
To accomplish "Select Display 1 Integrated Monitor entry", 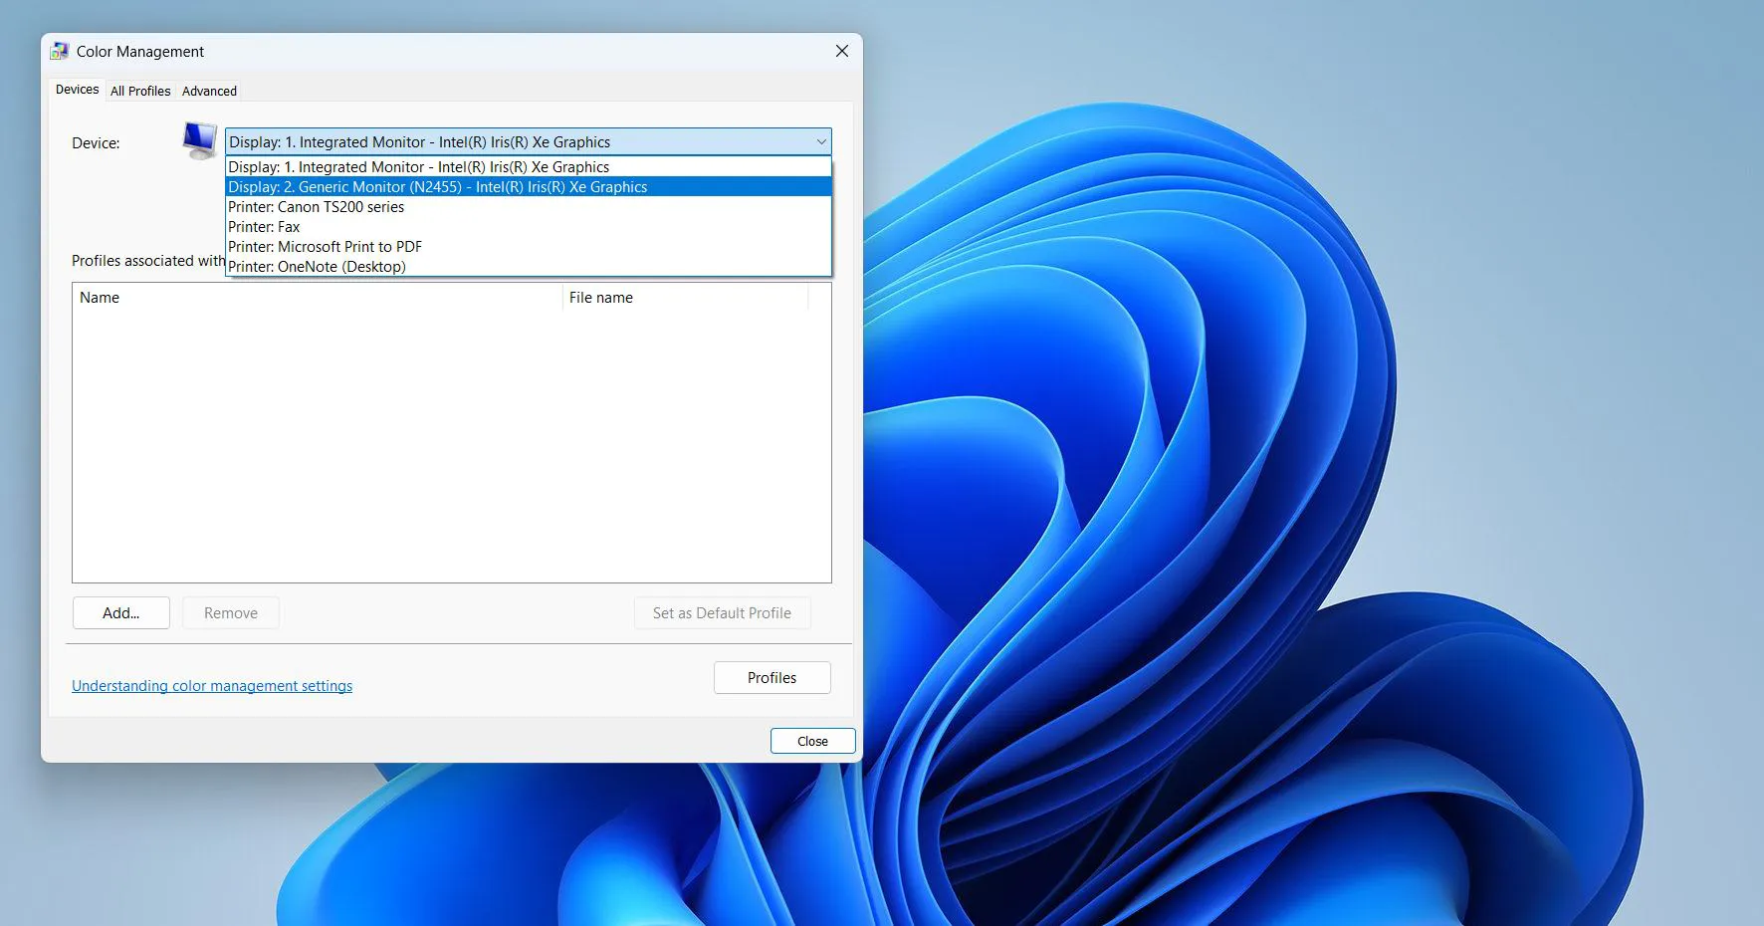I will point(418,166).
